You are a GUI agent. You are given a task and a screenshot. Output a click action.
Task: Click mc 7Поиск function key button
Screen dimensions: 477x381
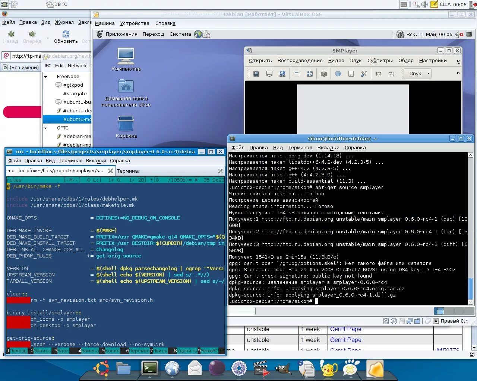[159, 351]
